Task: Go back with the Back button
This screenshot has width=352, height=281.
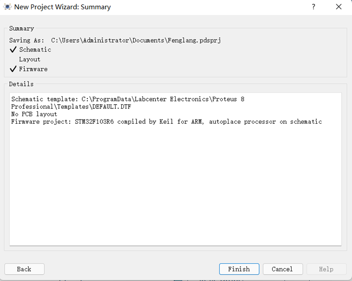Action: click(x=24, y=269)
